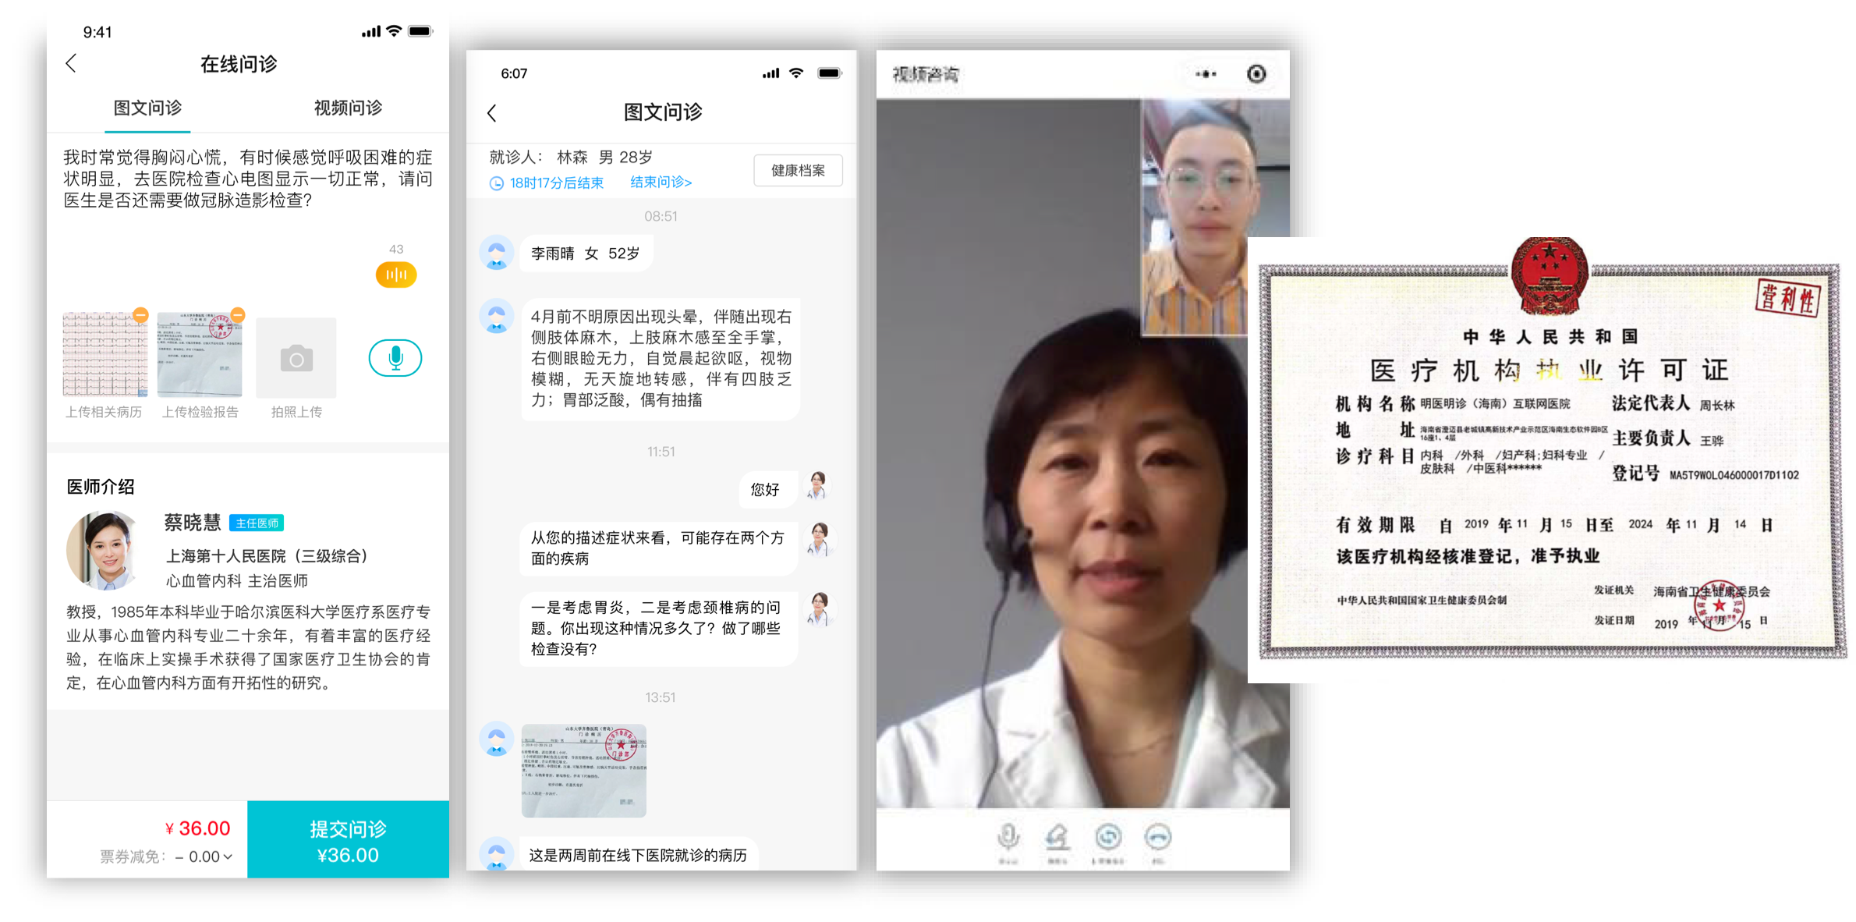1856x922 pixels.
Task: Switch camera in the video consultation
Action: point(1108,838)
